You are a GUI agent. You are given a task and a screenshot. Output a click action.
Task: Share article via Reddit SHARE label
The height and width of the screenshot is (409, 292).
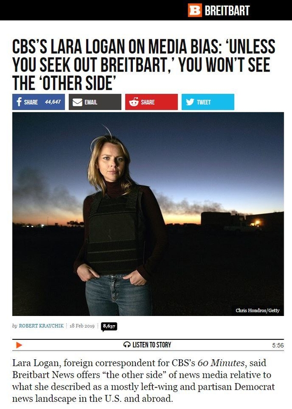pyautogui.click(x=147, y=102)
